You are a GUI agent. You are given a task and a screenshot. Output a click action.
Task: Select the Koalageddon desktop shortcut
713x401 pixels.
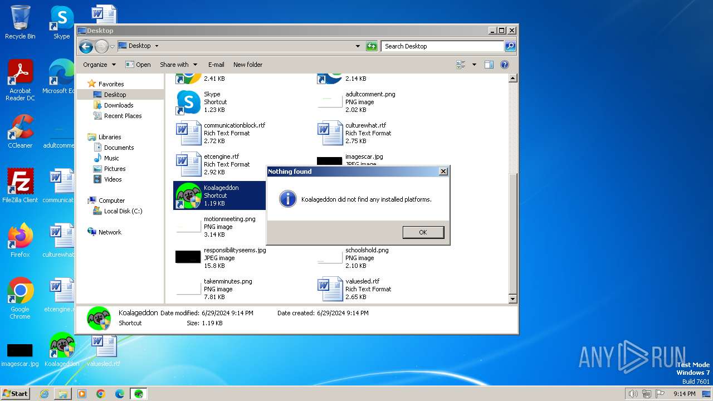coord(62,350)
